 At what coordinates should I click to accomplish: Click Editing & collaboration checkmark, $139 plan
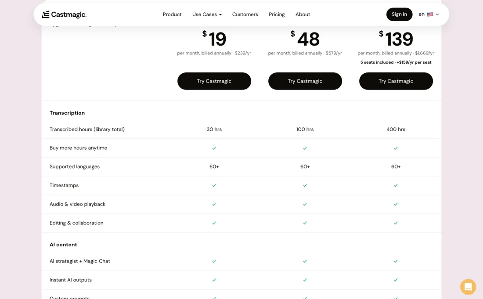[396, 223]
